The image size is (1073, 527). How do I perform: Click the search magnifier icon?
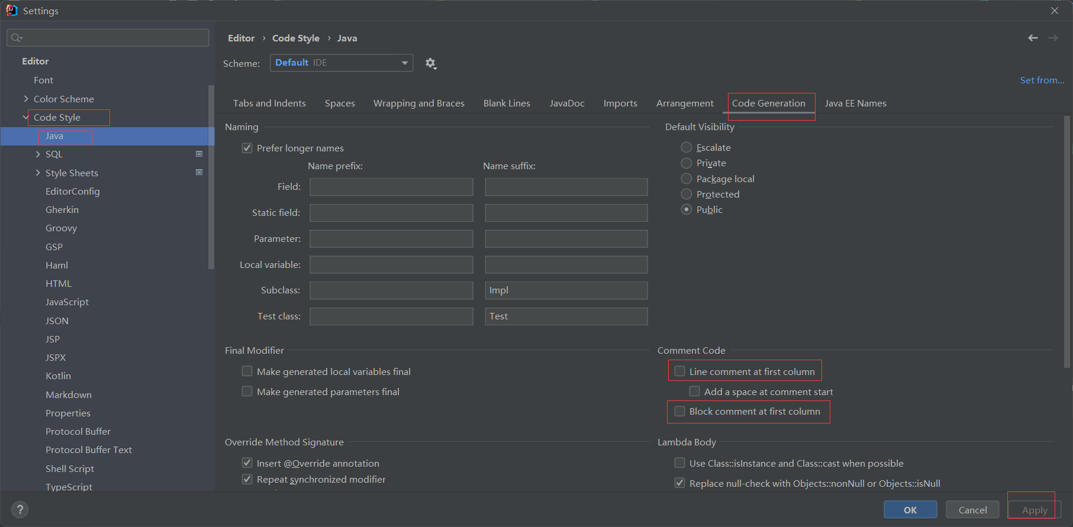[16, 38]
